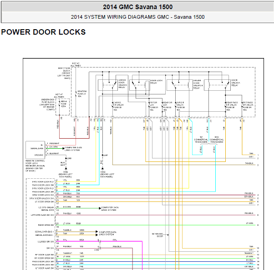
Task: Select the Lo Spd GMLAN Serial Data label
Action: pyautogui.click(x=46, y=208)
